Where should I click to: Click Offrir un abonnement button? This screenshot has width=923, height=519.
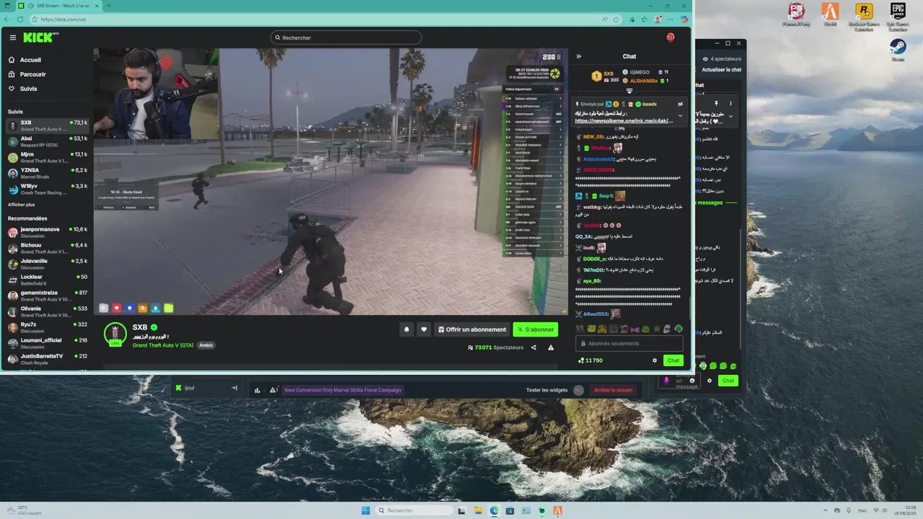tap(472, 329)
